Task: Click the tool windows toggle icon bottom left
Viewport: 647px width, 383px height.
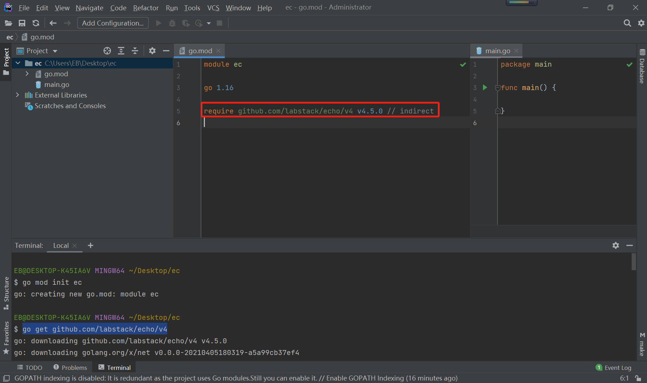Action: (6, 378)
